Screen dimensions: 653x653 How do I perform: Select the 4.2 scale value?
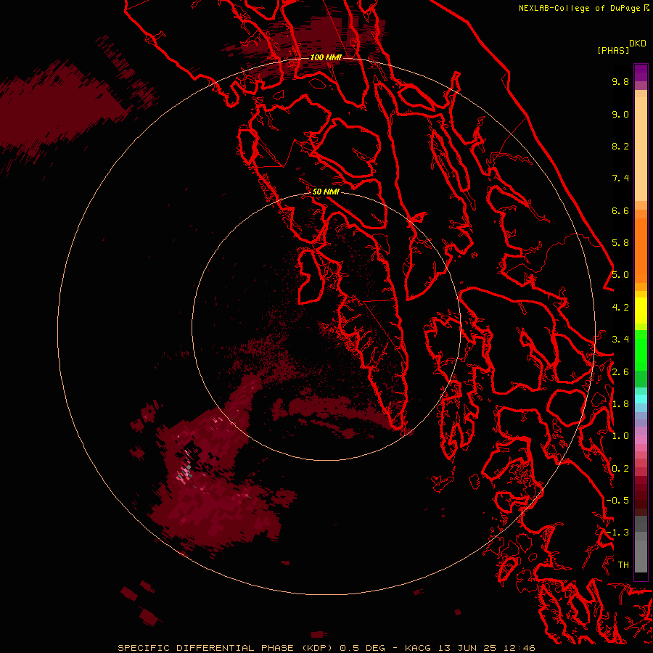pos(620,308)
